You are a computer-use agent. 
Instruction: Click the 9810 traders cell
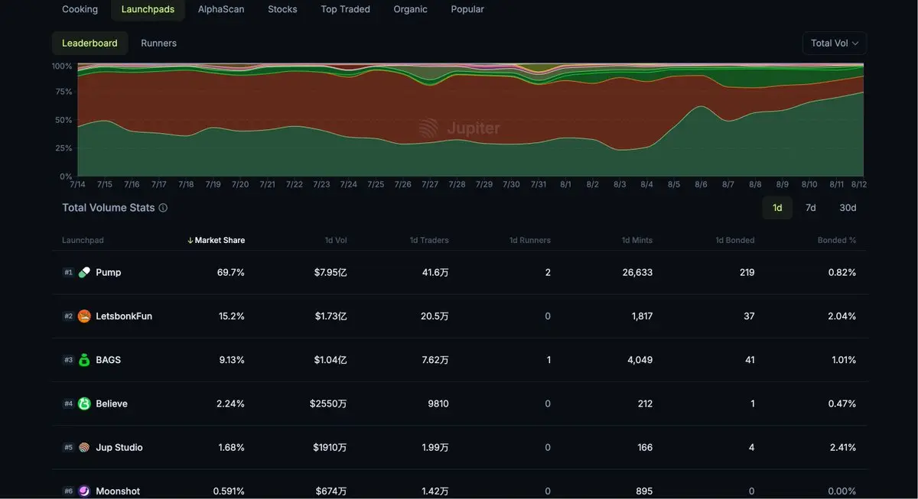438,403
